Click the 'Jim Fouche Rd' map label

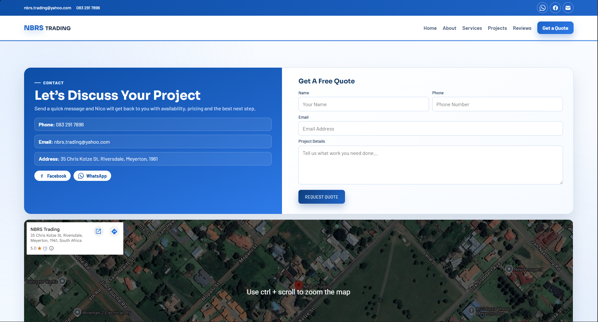tap(114, 294)
